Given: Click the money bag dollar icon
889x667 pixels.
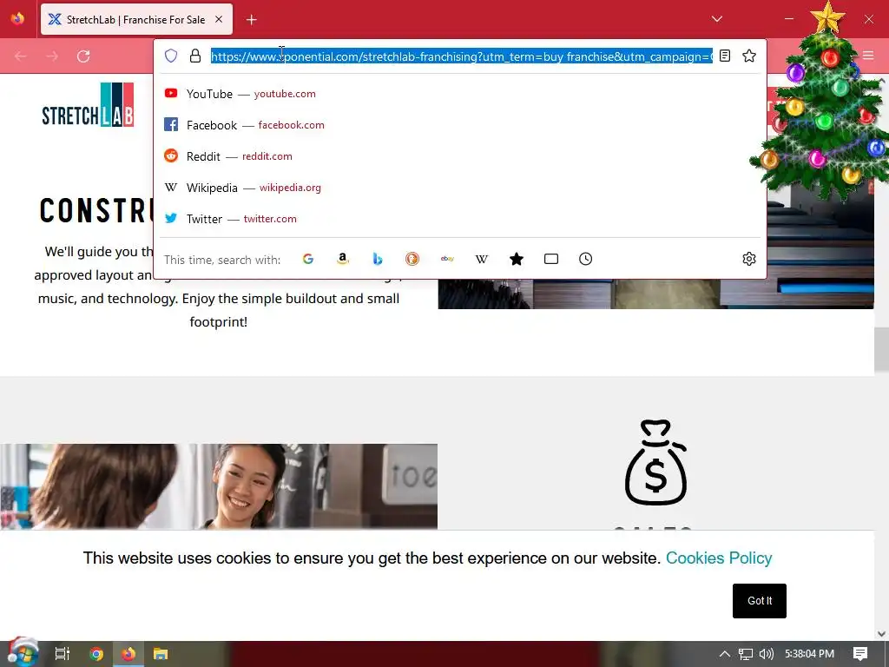Looking at the screenshot, I should click(656, 462).
